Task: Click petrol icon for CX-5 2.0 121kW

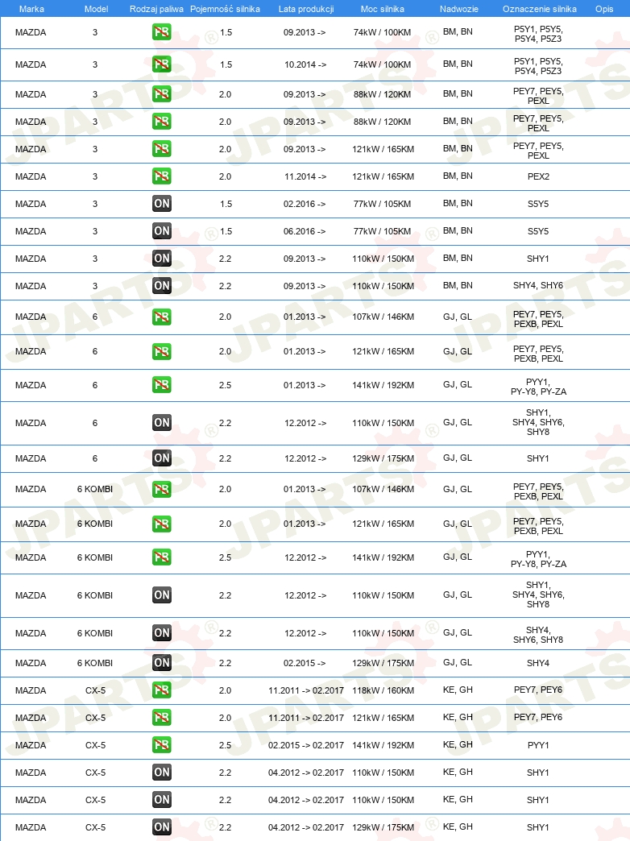Action: [161, 717]
